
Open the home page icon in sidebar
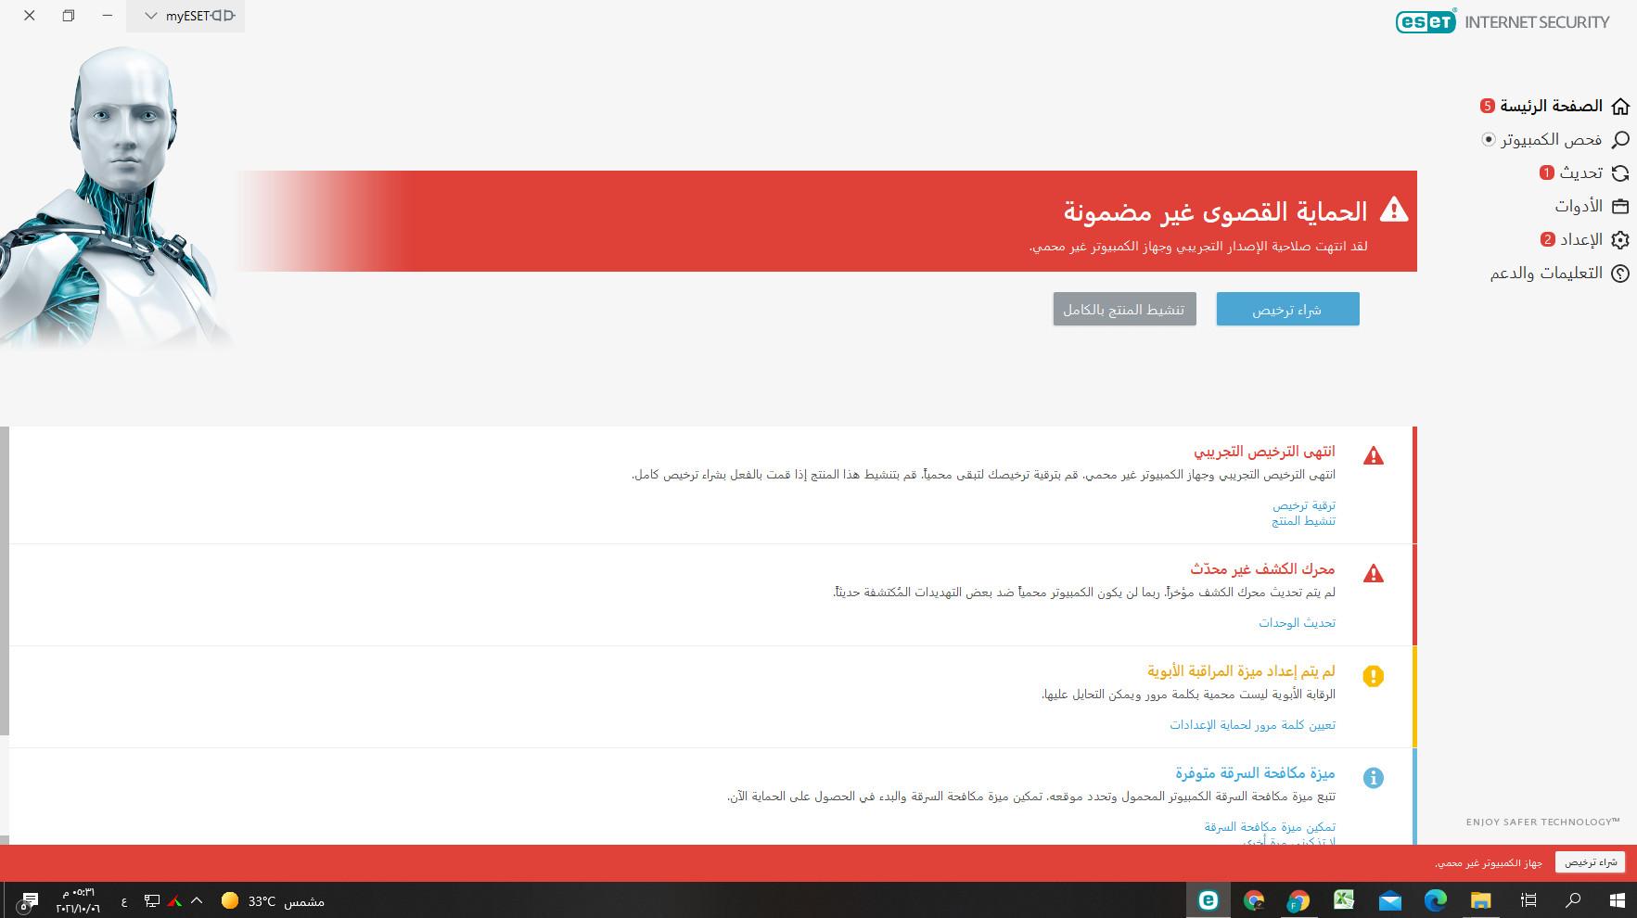click(1620, 106)
